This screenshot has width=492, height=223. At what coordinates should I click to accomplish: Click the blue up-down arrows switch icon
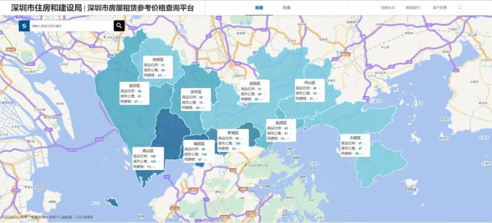click(24, 26)
